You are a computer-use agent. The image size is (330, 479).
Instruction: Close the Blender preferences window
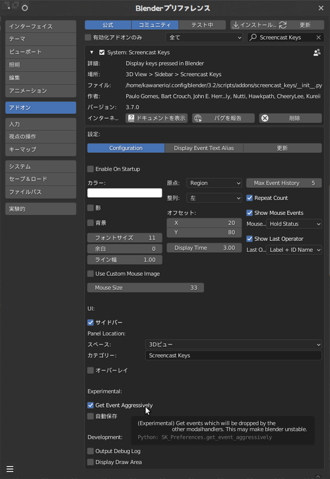321,8
